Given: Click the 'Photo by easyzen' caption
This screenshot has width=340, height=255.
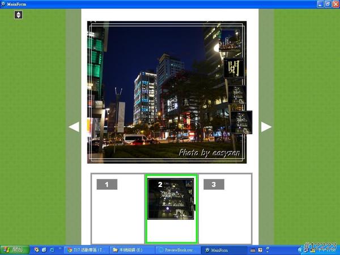Looking at the screenshot, I should pyautogui.click(x=210, y=152).
